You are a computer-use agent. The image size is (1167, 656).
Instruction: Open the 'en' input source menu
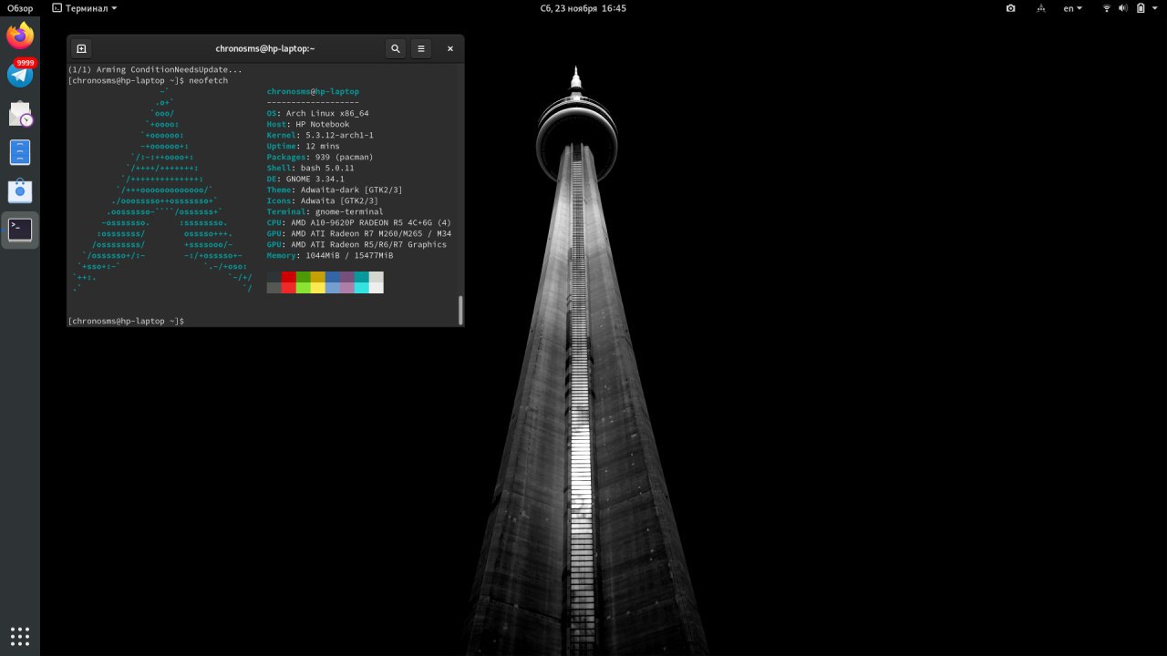pyautogui.click(x=1072, y=8)
